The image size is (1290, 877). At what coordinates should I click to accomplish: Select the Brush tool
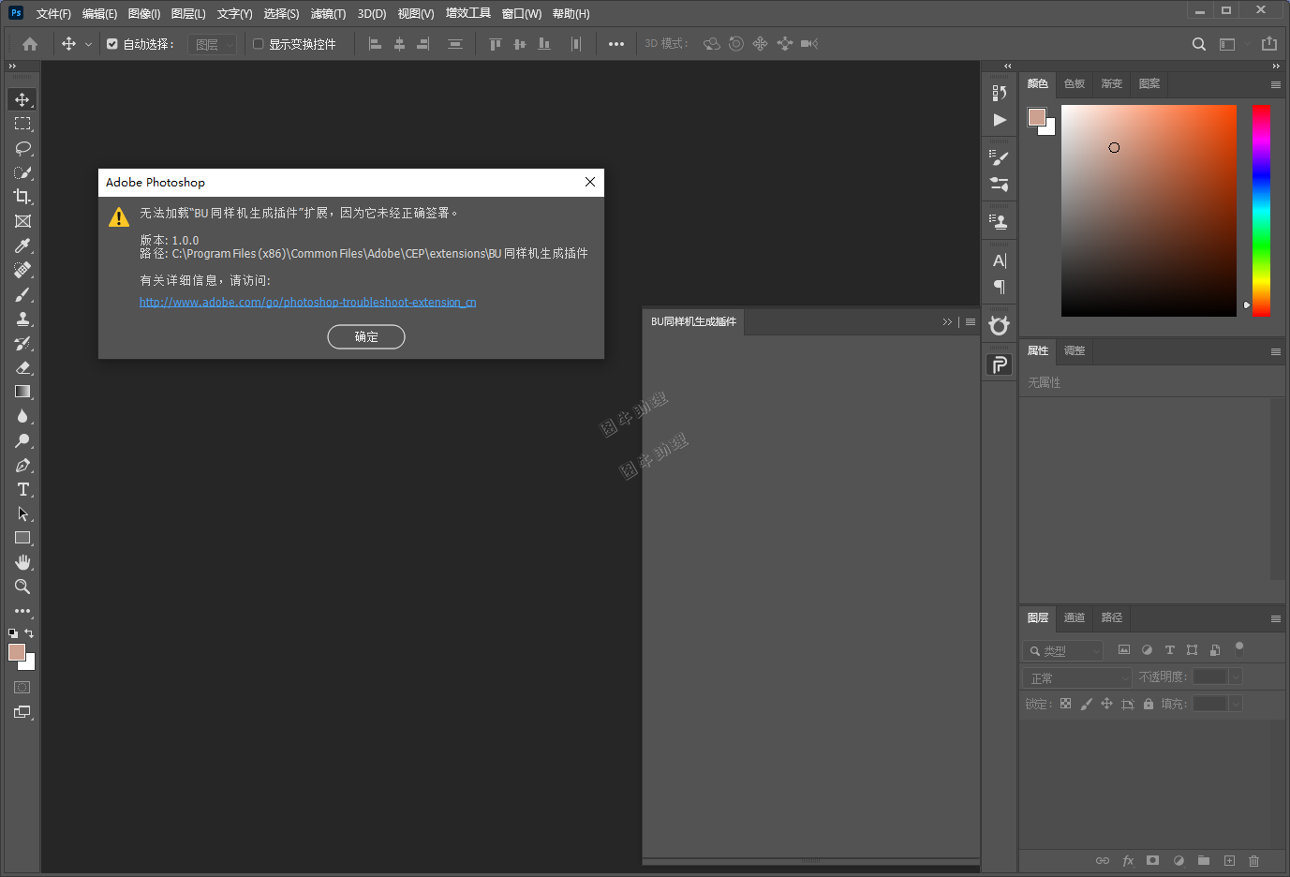pyautogui.click(x=22, y=294)
